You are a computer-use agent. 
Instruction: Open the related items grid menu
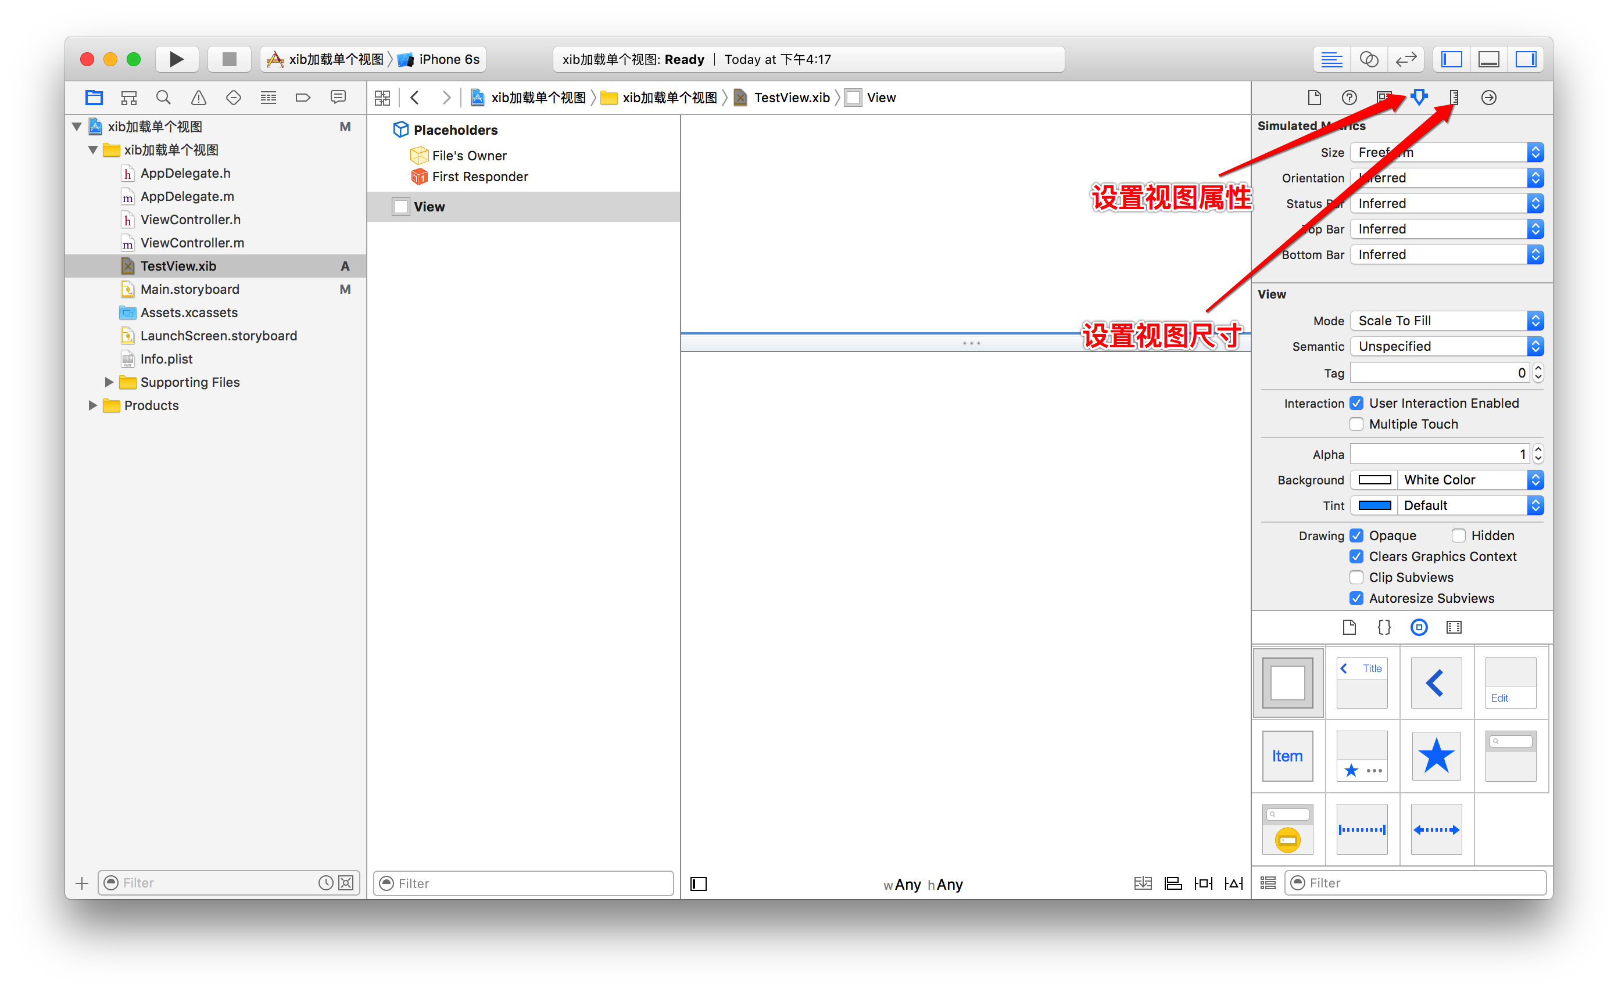coord(382,98)
